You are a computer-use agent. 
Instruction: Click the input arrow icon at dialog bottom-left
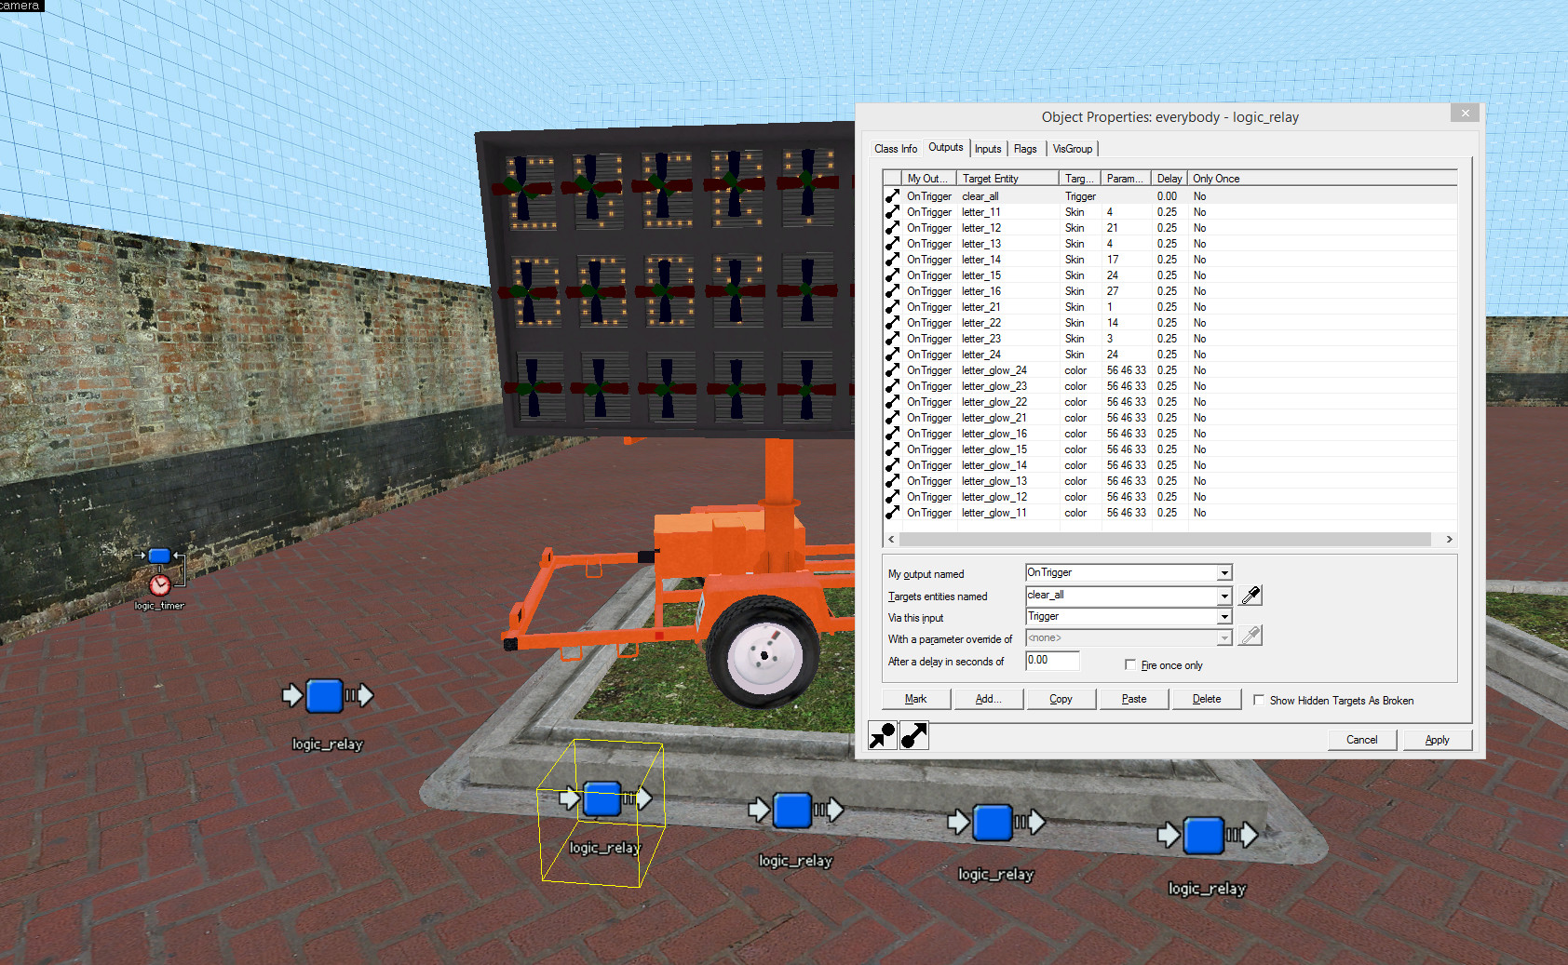[882, 736]
